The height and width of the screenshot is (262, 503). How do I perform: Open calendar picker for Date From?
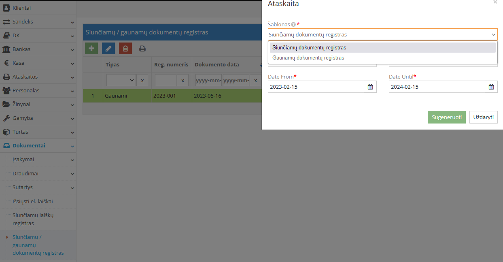[x=370, y=87]
